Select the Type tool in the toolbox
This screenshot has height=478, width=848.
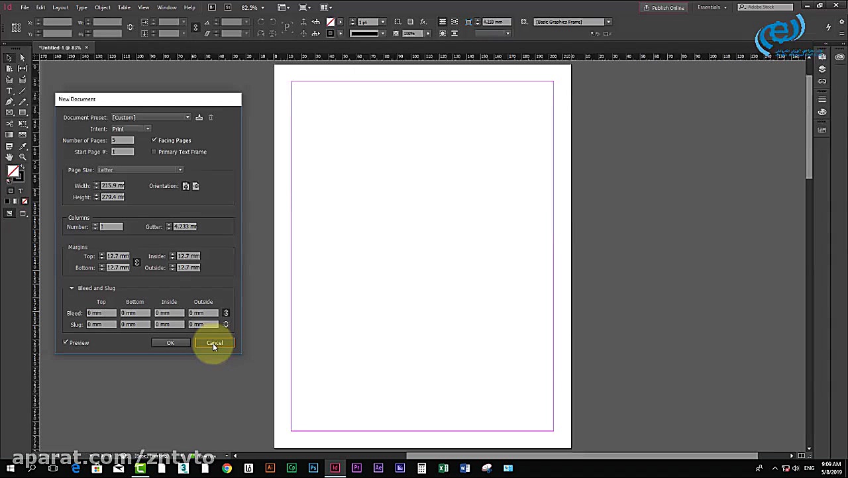9,91
